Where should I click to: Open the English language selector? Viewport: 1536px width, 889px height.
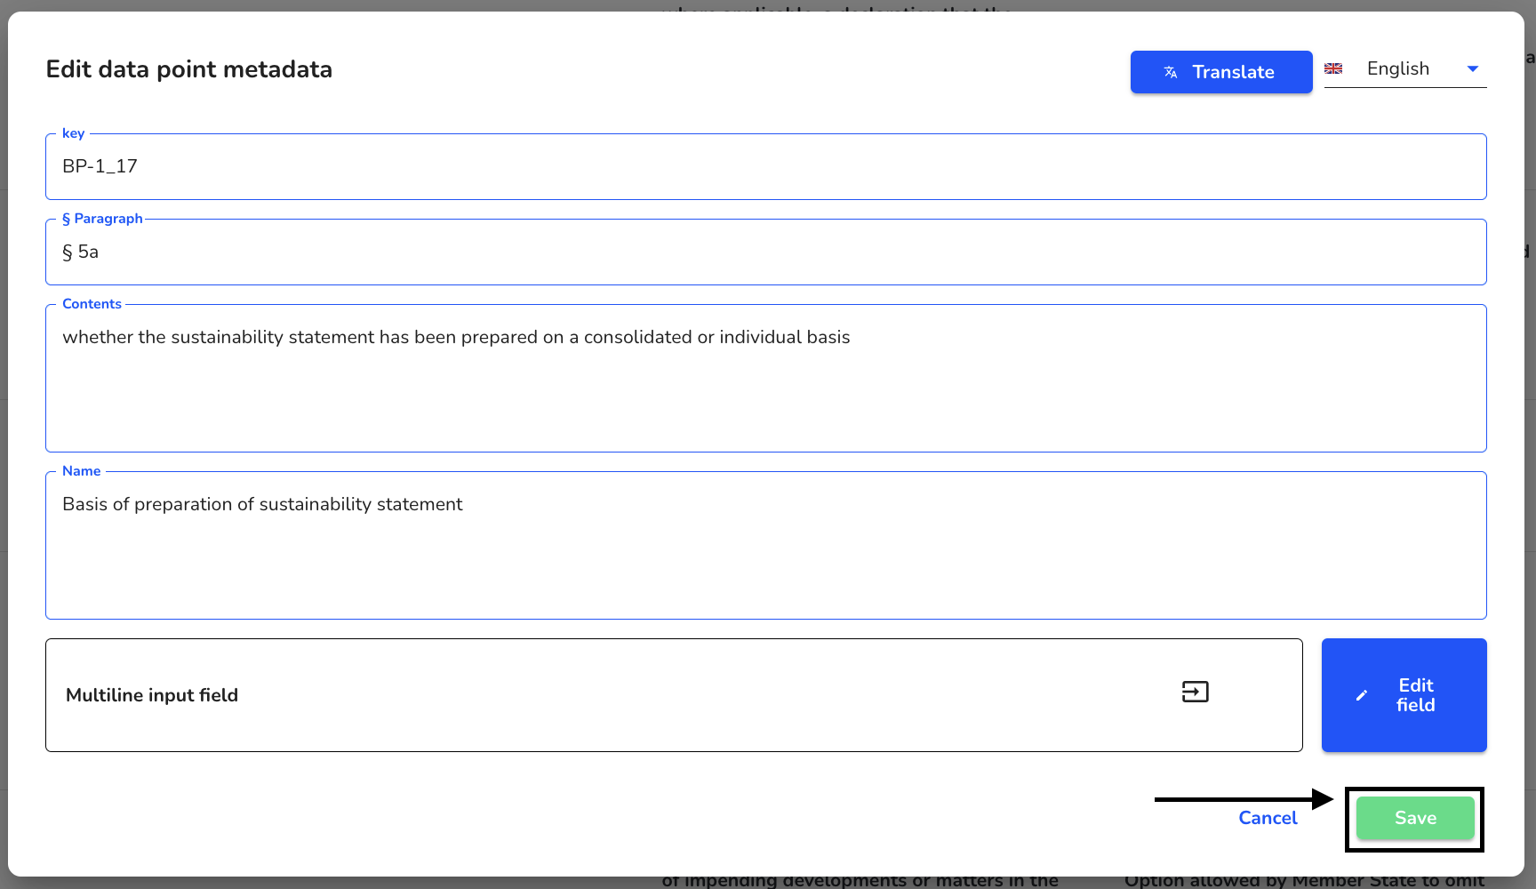1405,68
